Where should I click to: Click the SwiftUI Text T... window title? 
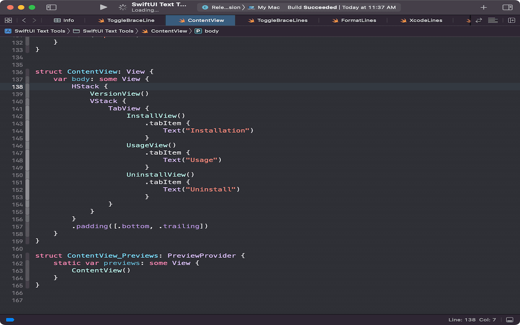(x=159, y=4)
